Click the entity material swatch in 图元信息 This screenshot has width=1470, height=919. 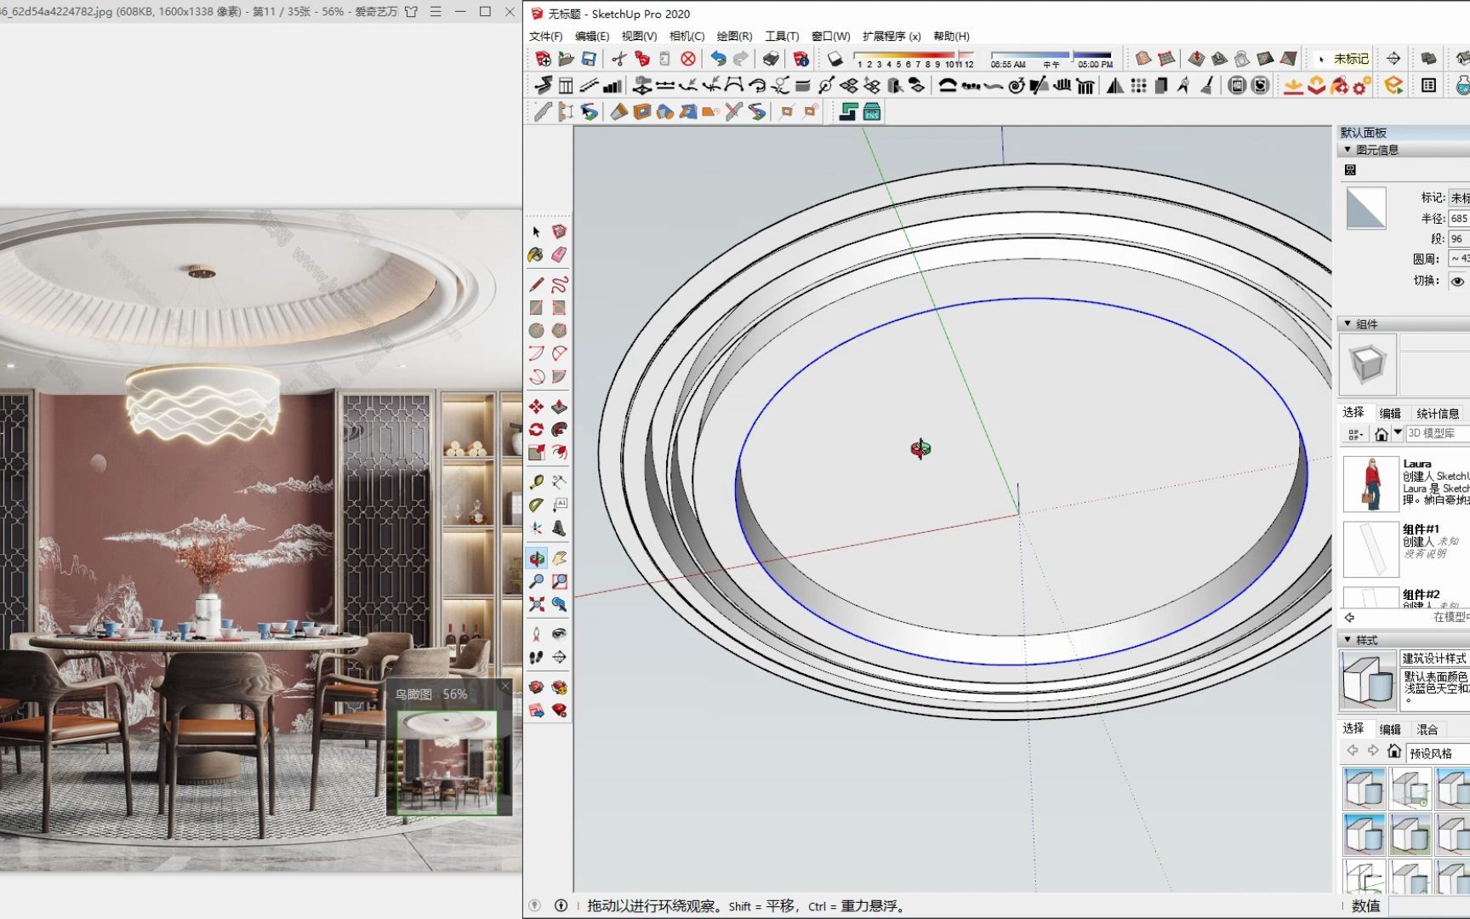pos(1366,208)
